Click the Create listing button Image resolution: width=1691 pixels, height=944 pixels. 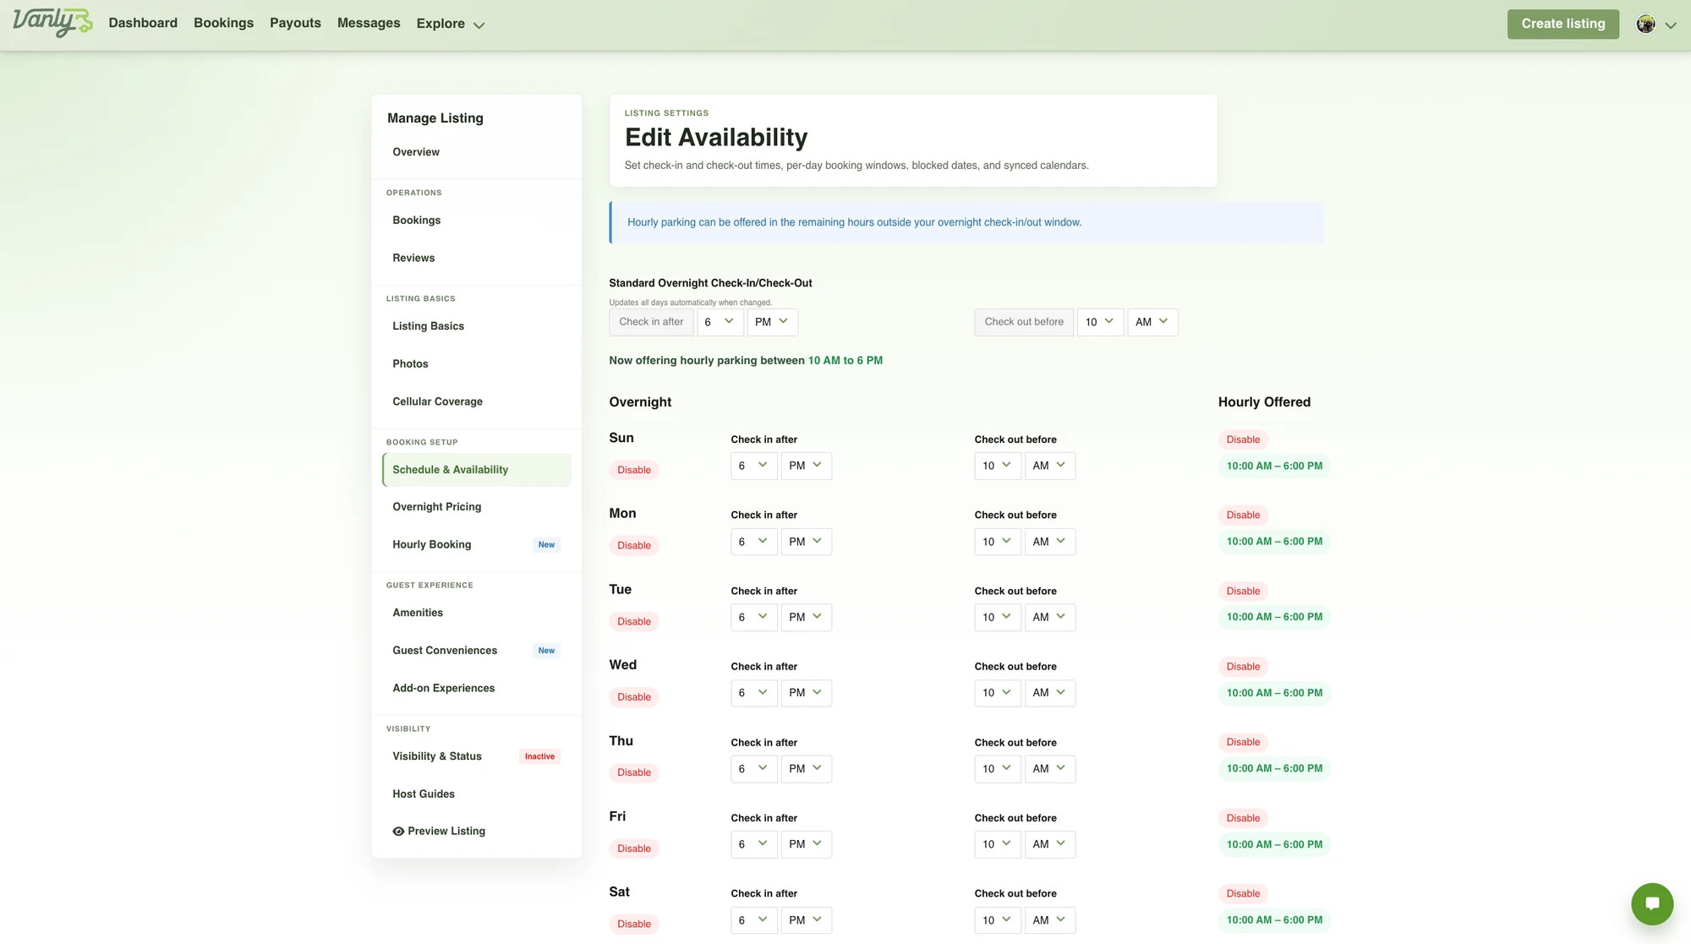[x=1563, y=24]
